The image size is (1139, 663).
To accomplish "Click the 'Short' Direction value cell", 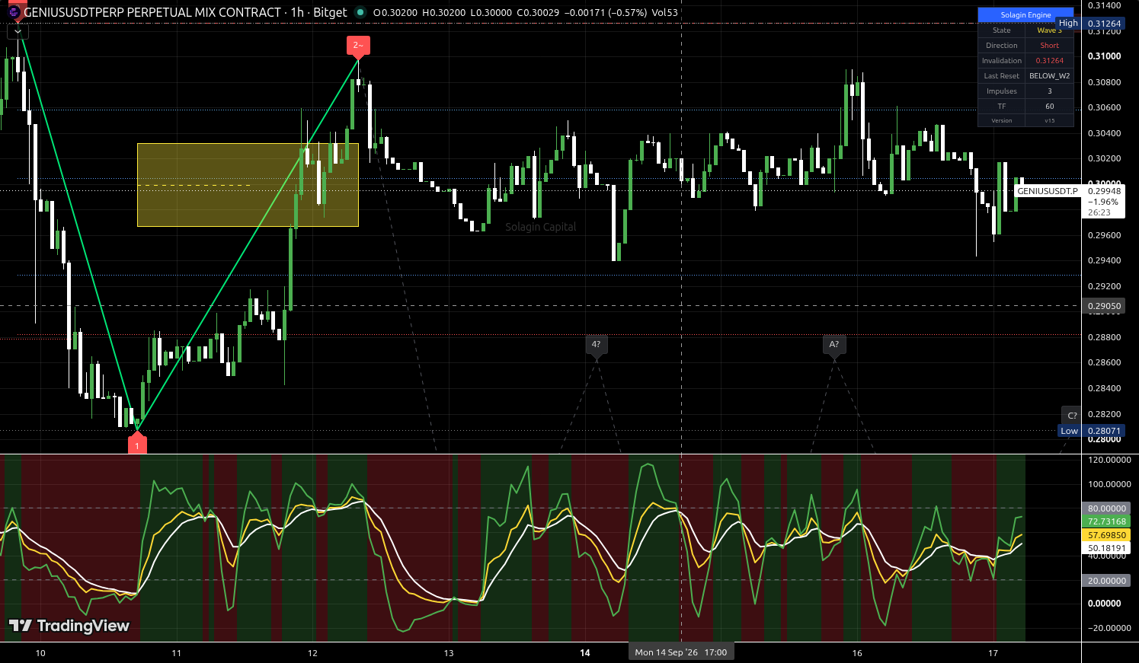I will 1049,46.
